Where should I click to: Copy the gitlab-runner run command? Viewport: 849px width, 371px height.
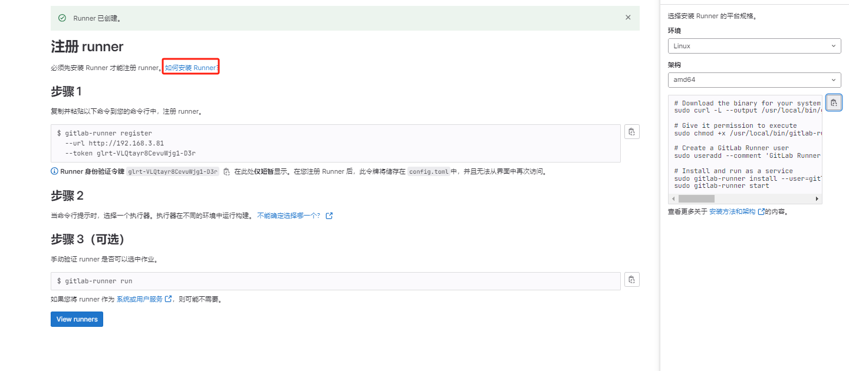coord(631,279)
